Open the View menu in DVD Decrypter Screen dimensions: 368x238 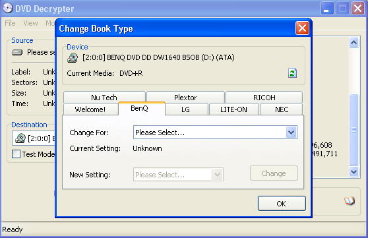(30, 23)
